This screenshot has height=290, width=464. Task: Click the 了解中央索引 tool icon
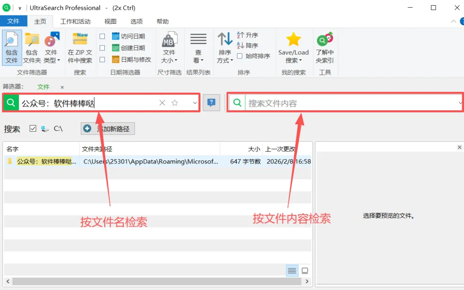[x=325, y=39]
